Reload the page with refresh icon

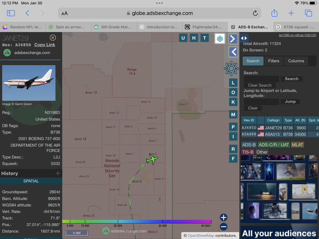coord(255,13)
